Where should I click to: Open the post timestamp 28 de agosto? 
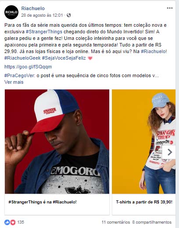point(42,15)
